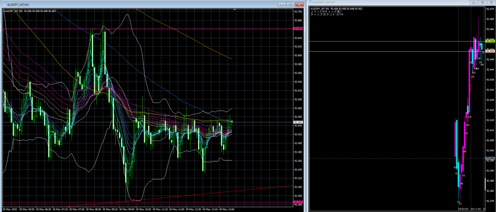496x212 pixels.
Task: Click the magenta price label at the M5 chart bottom
Action: [298, 202]
